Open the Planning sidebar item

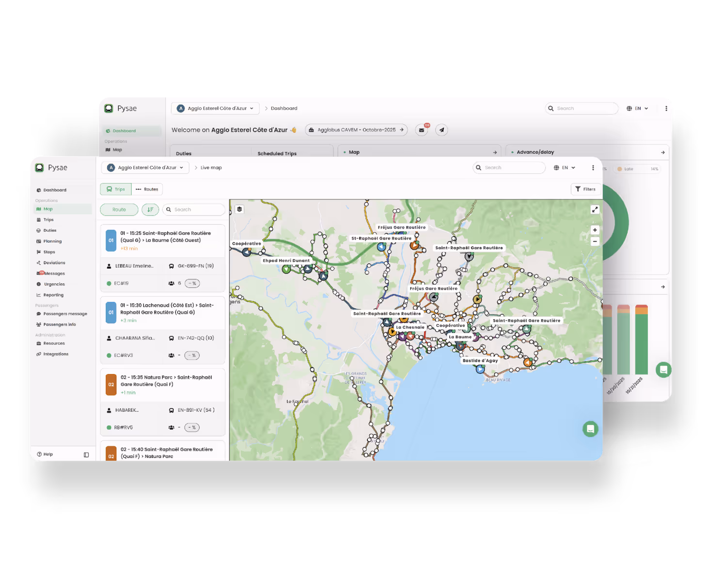click(x=52, y=241)
